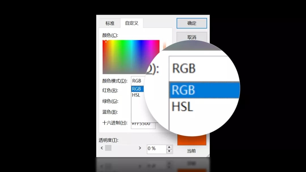
Task: Choose HSL in the small dropdown list
Action: pos(137,95)
